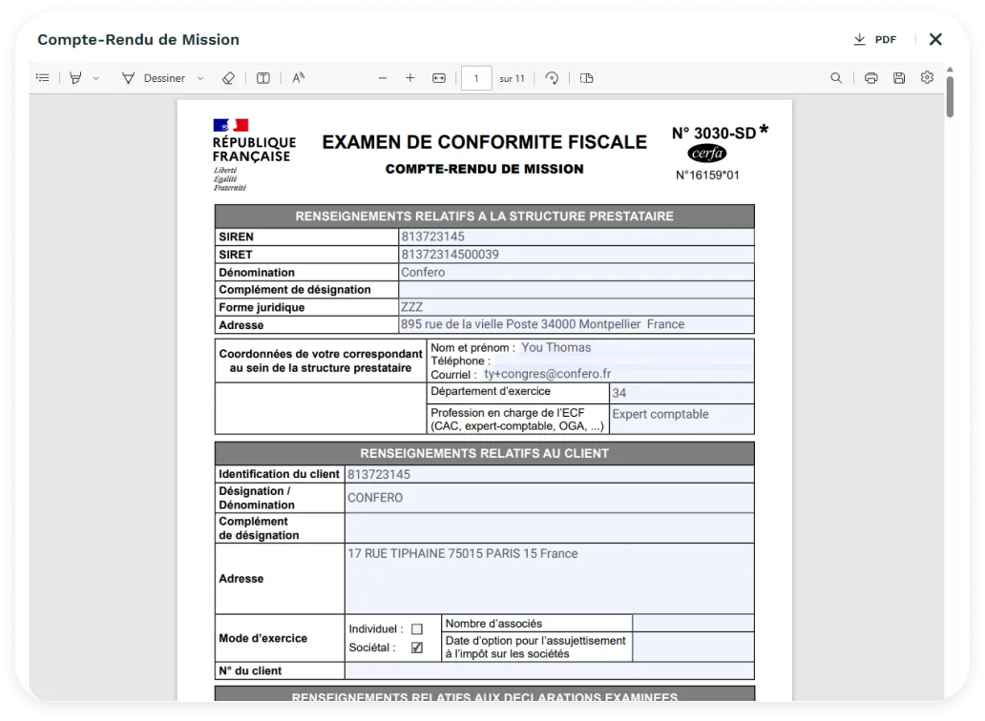Click the client Complément de désignation field
Image resolution: width=985 pixels, height=721 pixels.
point(549,527)
